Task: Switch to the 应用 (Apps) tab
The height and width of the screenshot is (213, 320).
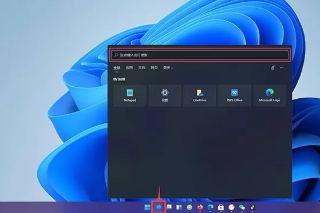Action: 129,67
